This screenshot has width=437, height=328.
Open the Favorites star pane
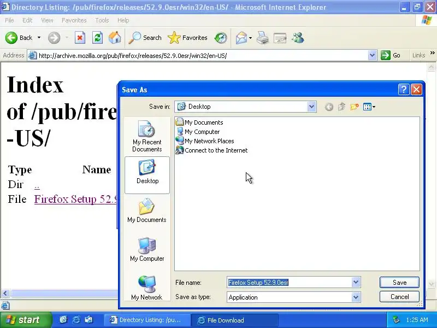click(x=187, y=38)
